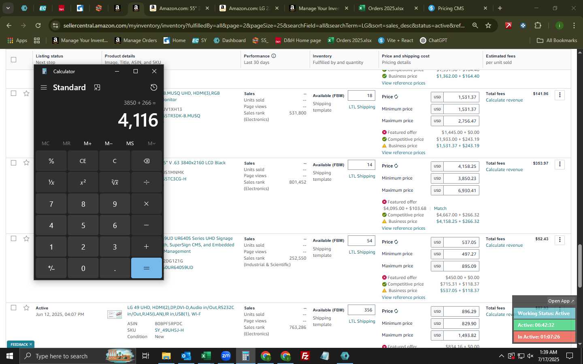The height and width of the screenshot is (364, 583).
Task: Click Match link for featured offer
Action: point(440,208)
